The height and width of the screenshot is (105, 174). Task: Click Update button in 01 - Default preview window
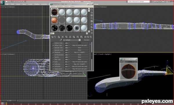130,62
